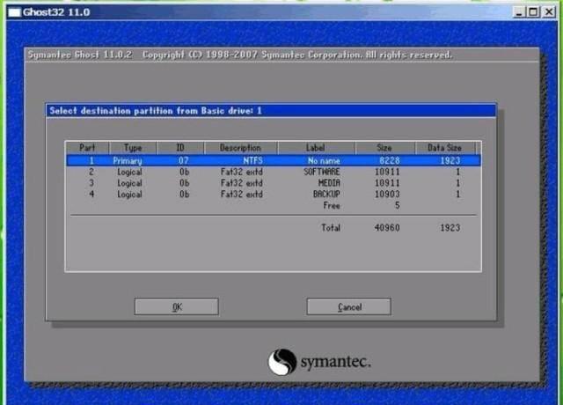Click the 'Select destination partition' dialog title bar

point(271,111)
